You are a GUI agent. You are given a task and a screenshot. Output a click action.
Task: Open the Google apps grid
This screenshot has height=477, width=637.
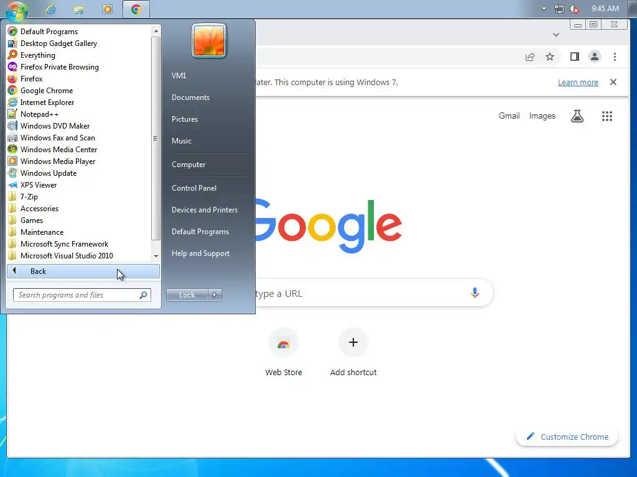(607, 116)
